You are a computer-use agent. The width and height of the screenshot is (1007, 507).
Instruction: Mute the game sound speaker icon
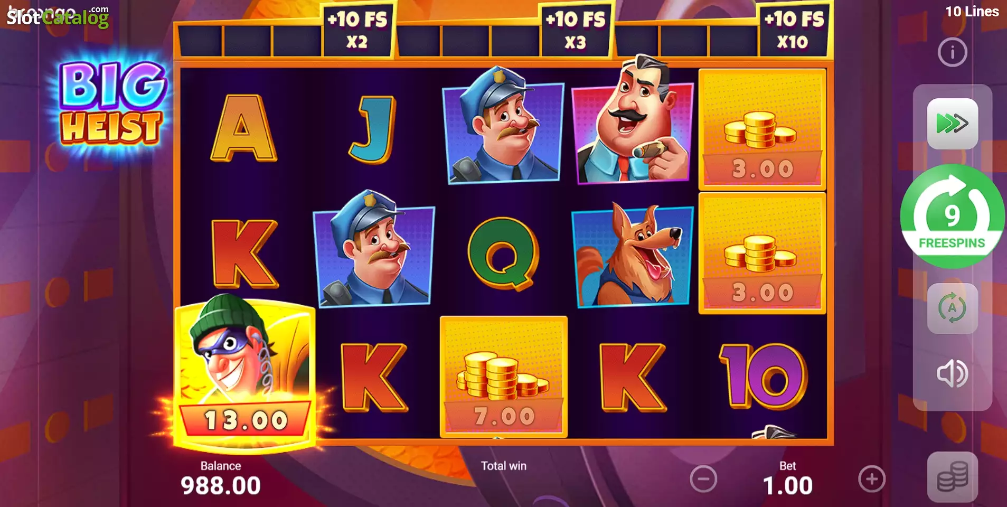coord(952,374)
